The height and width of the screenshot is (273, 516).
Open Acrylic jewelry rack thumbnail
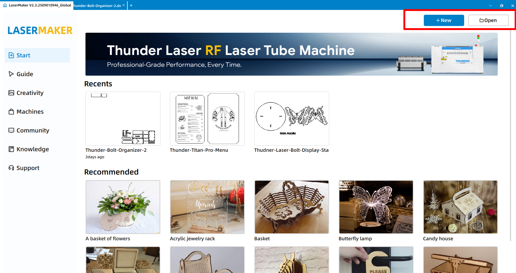207,207
